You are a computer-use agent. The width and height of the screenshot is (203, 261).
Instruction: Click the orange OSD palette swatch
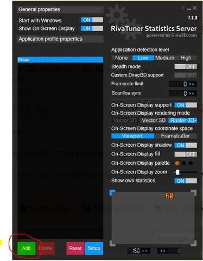pos(177,163)
